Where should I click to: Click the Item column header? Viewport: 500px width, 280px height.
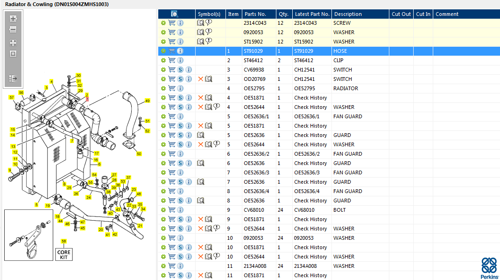tap(233, 14)
